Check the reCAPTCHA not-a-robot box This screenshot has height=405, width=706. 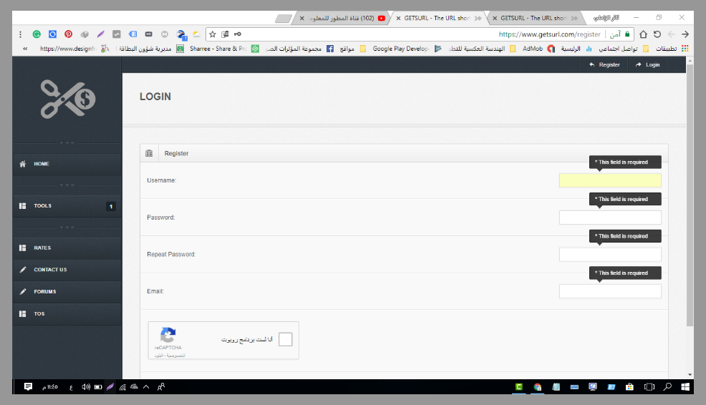(x=286, y=339)
